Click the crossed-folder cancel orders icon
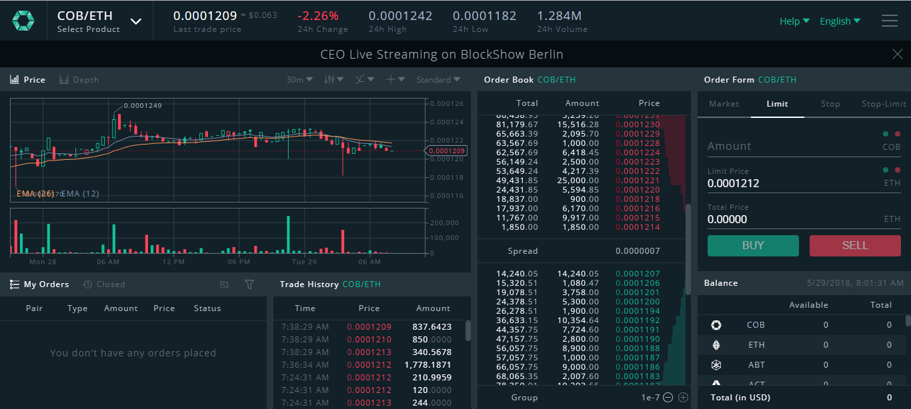911x409 pixels. (x=224, y=284)
